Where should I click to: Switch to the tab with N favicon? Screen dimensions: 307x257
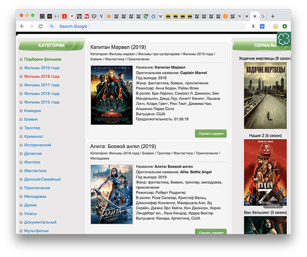[x=239, y=16]
